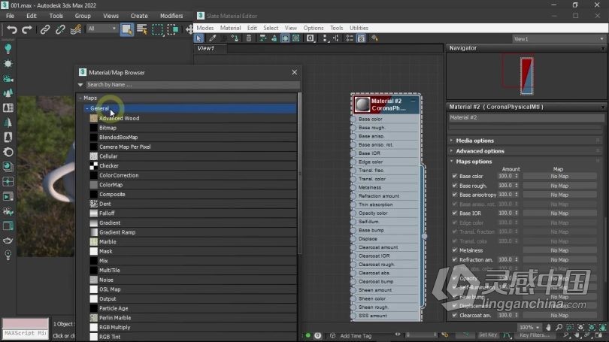Click the Unlink selection icon
Image resolution: width=609 pixels, height=342 pixels.
60,29
